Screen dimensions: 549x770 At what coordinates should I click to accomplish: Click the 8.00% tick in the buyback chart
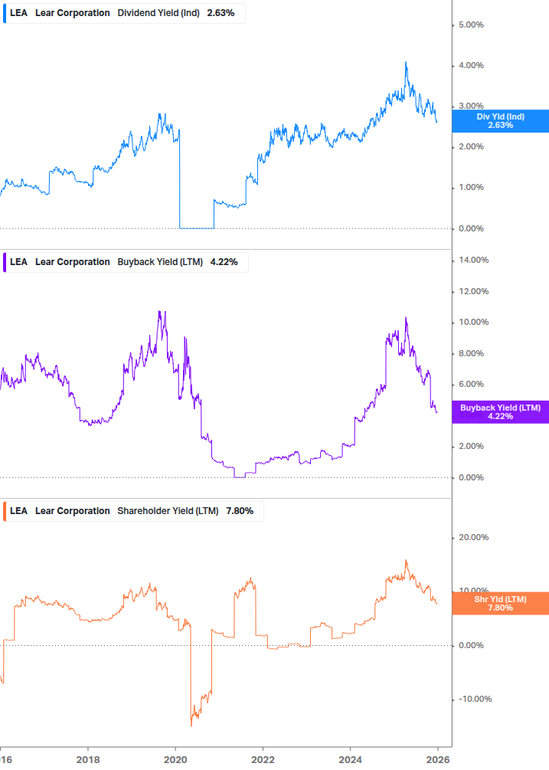click(471, 353)
